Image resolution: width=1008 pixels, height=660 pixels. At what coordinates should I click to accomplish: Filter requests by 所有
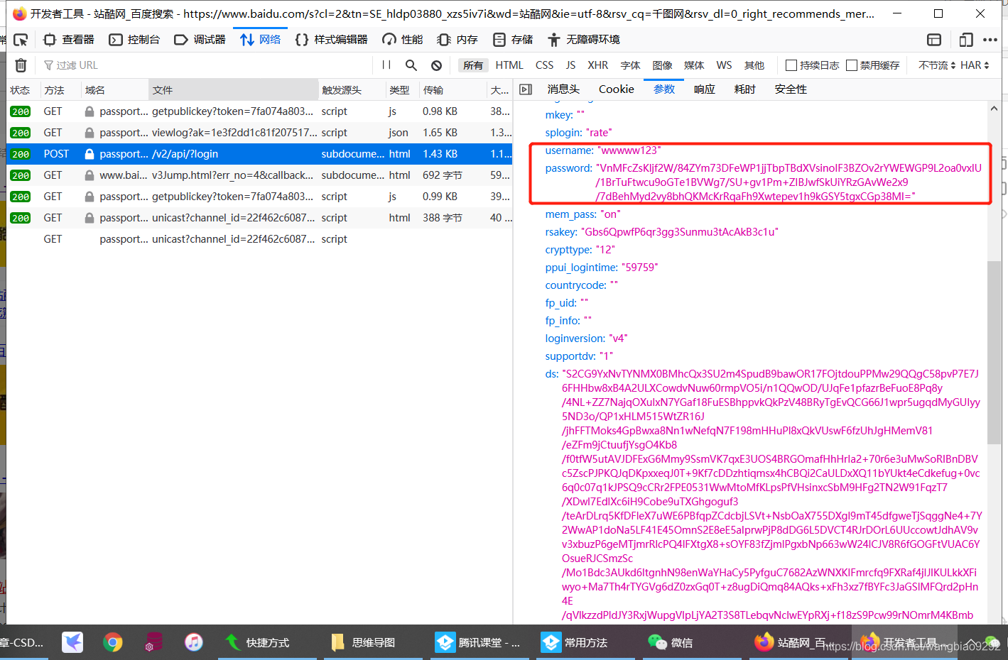click(x=472, y=65)
